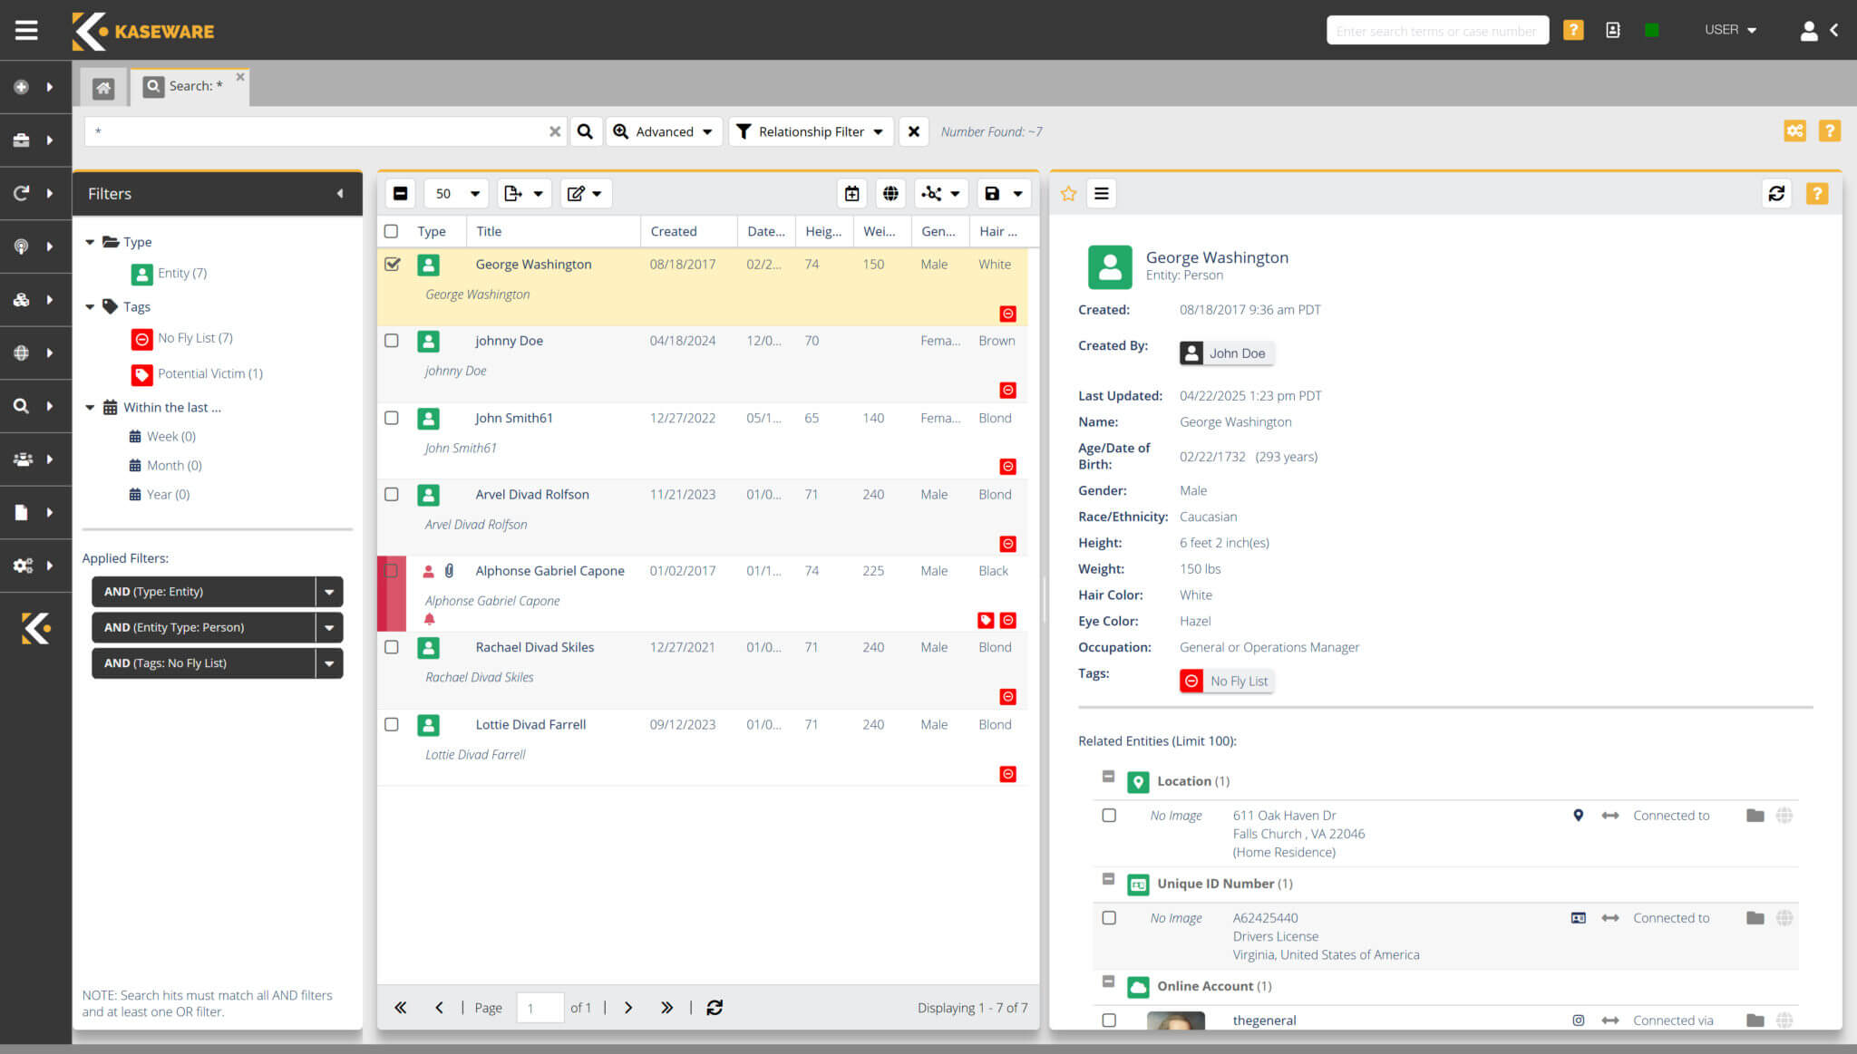This screenshot has width=1857, height=1054.
Task: Select the checkbox on the A62425440 Drivers License entry
Action: pos(1108,917)
